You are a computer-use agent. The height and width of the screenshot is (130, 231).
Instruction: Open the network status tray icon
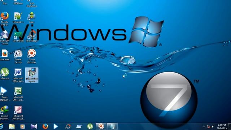pyautogui.click(x=209, y=127)
